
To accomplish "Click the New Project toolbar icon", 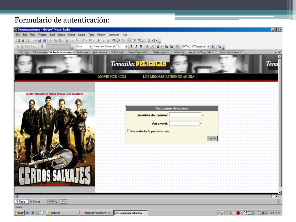I will click(x=18, y=40).
